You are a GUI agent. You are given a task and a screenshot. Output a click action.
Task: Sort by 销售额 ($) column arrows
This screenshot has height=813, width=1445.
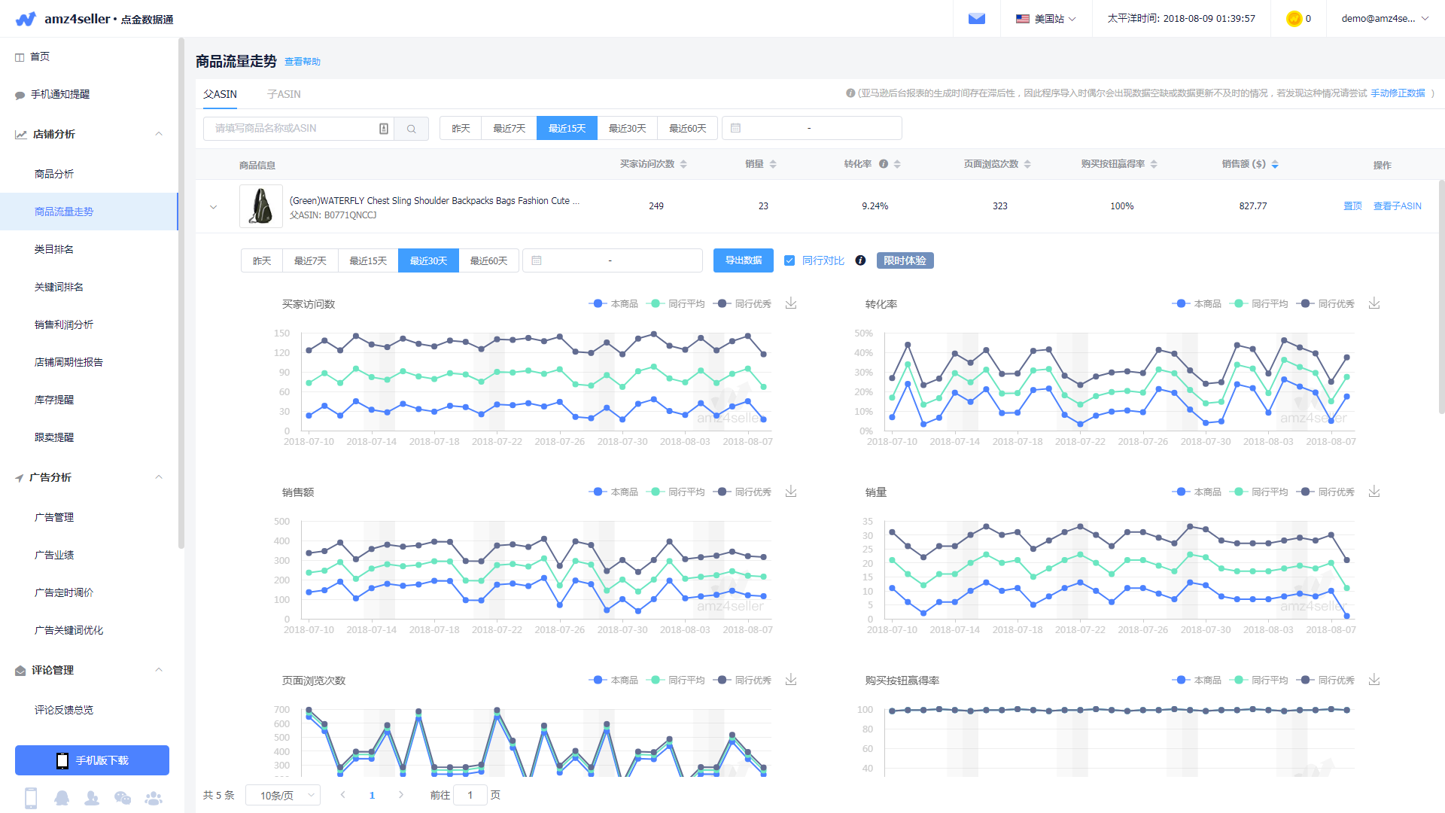coord(1275,164)
